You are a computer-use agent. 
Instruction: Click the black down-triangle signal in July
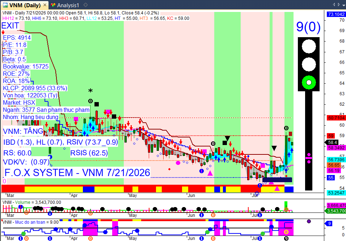point(274,148)
